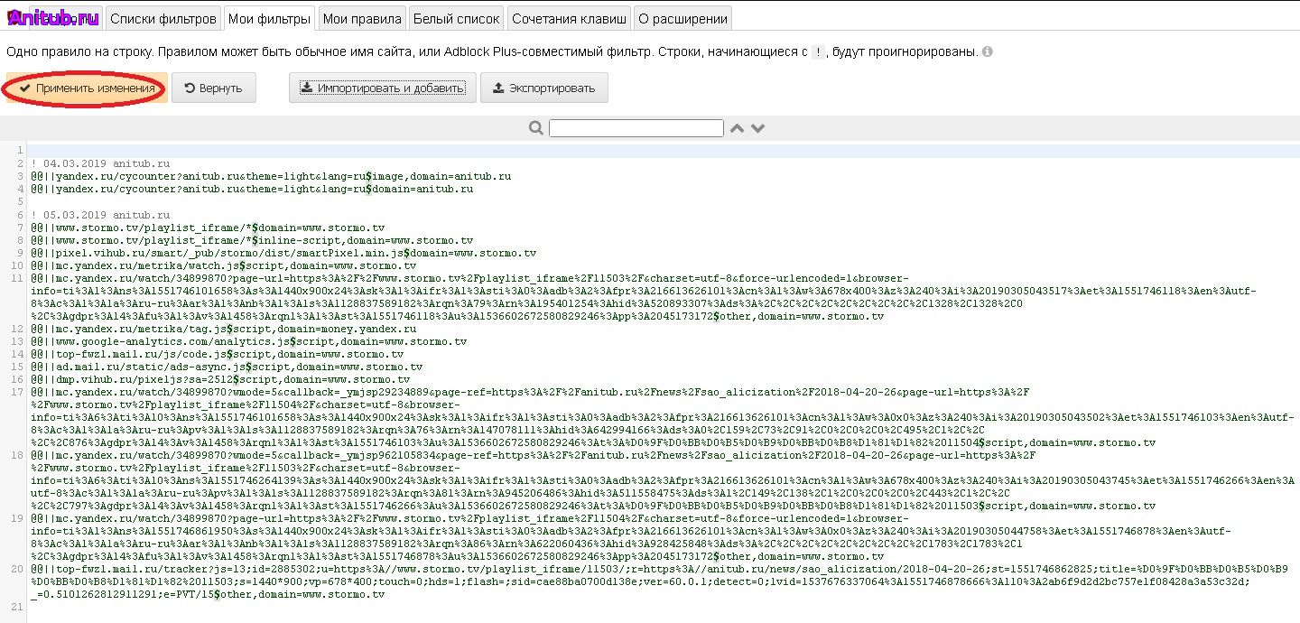
Task: Select the Мои фильтры tab
Action: pyautogui.click(x=269, y=18)
